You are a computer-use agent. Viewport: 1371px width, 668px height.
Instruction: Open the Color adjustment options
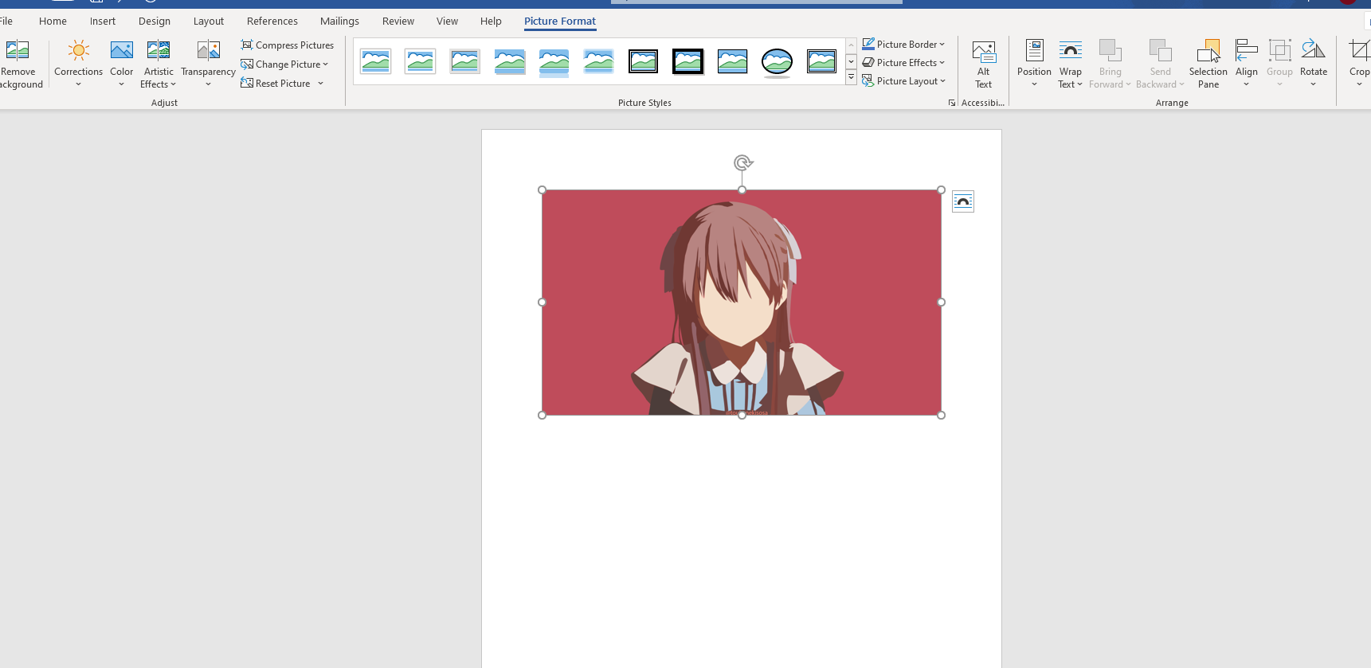[x=122, y=64]
